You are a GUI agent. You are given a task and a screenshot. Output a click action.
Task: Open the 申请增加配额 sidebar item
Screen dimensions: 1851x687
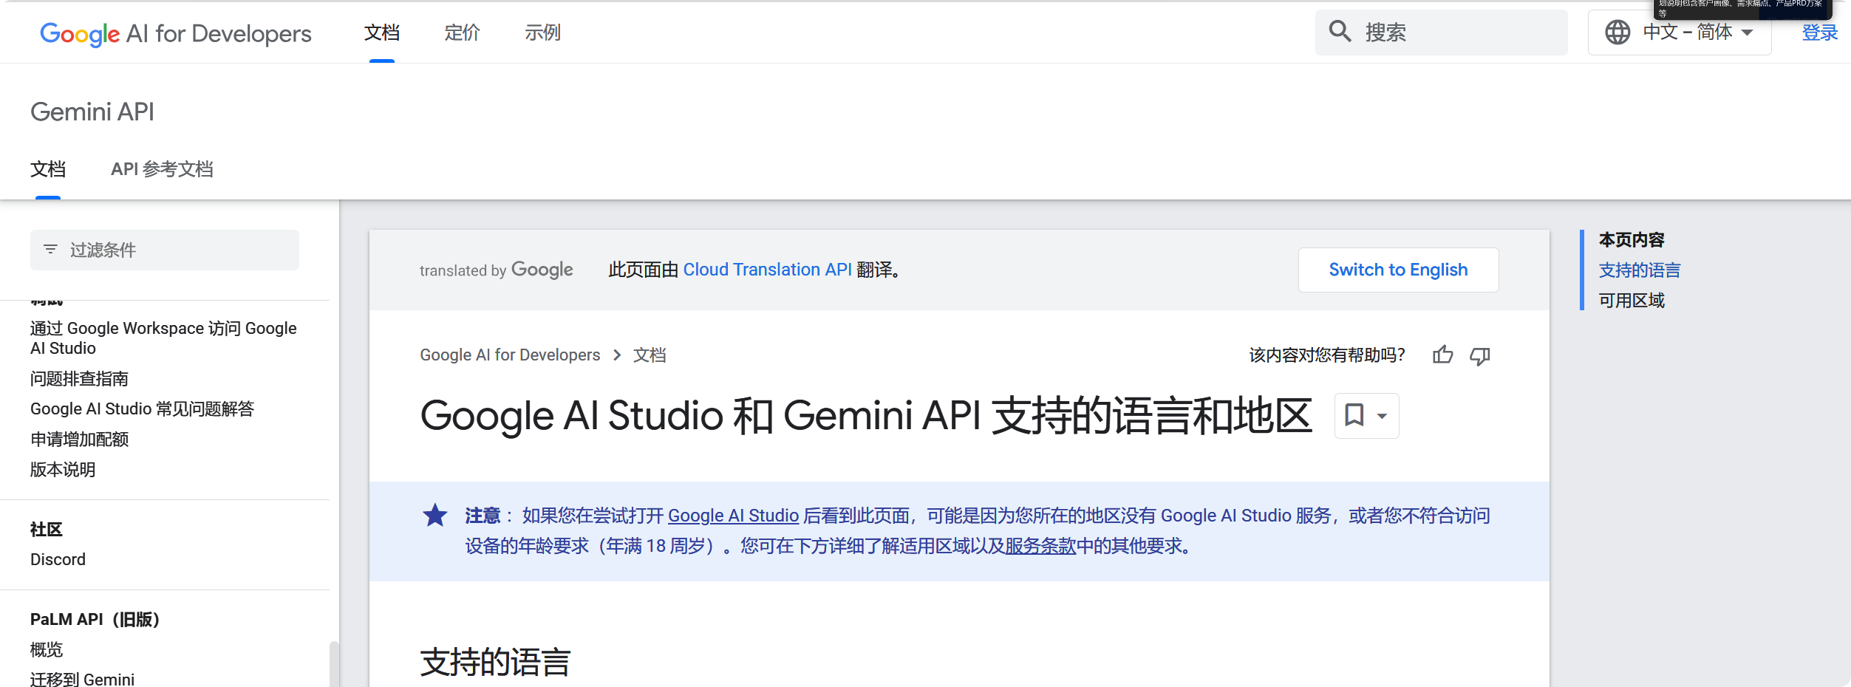coord(80,440)
